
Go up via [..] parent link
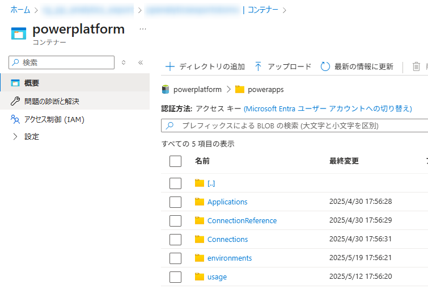(x=211, y=183)
